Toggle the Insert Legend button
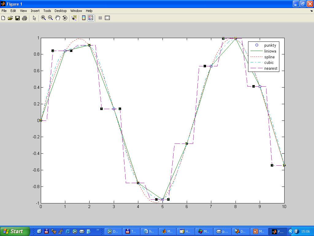 (91, 18)
